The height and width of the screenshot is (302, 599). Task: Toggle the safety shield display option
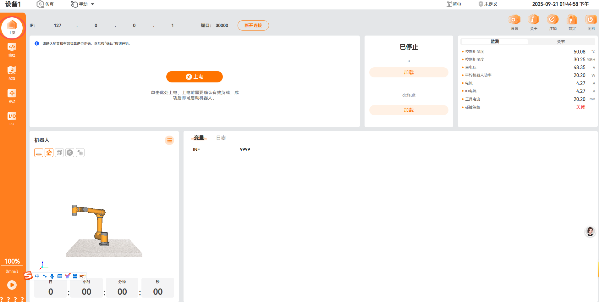(x=70, y=153)
